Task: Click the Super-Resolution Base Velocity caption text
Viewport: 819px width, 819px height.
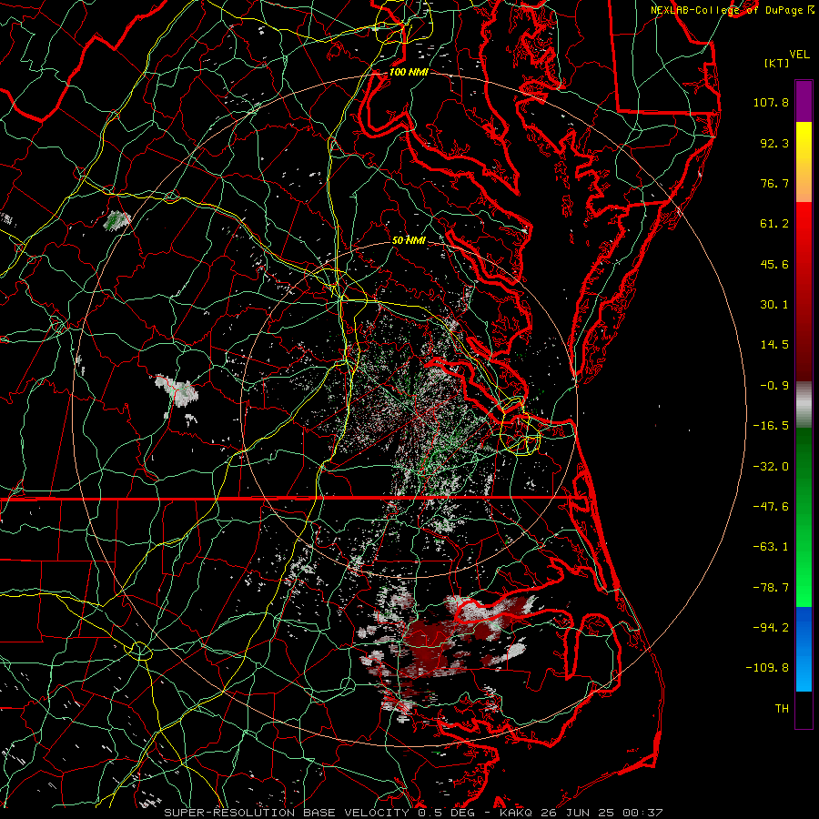Action: click(413, 813)
